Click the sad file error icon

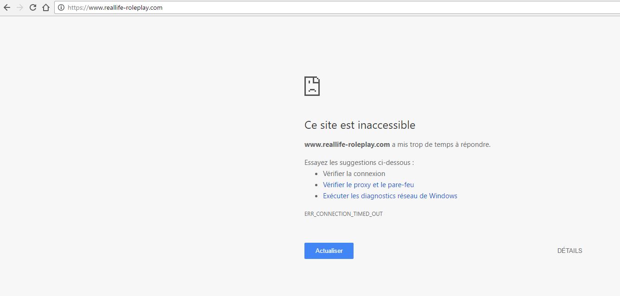[312, 86]
